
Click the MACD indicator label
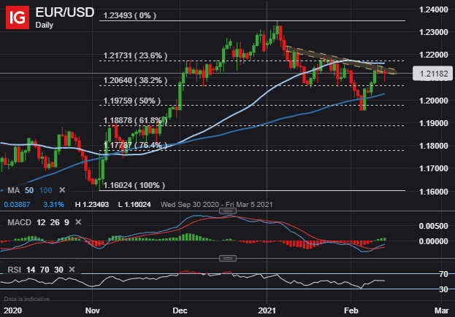click(20, 222)
